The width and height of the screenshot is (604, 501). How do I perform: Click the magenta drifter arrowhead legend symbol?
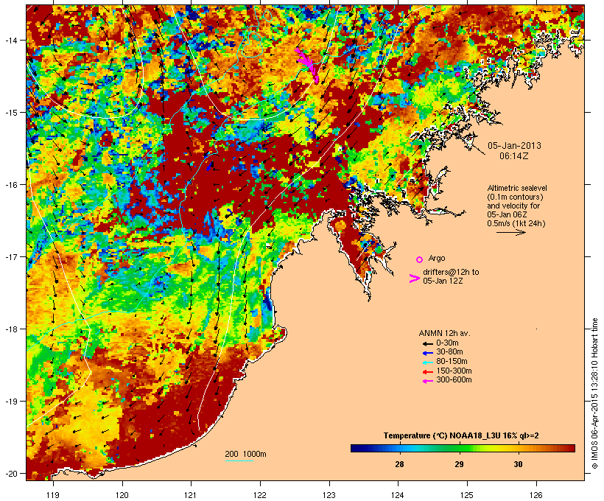pyautogui.click(x=414, y=278)
